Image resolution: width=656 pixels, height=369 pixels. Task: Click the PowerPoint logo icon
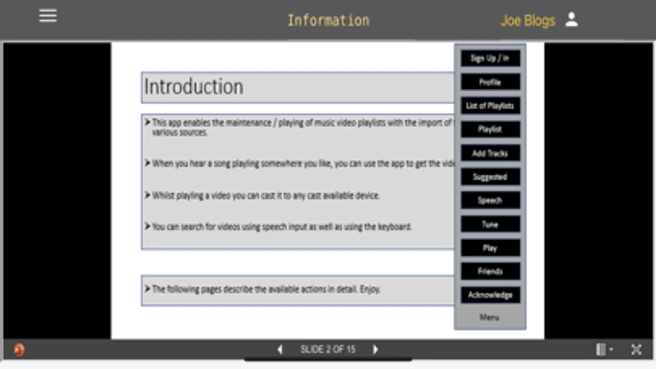(x=19, y=350)
